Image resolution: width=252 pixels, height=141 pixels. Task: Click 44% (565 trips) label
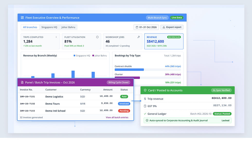[173, 66]
